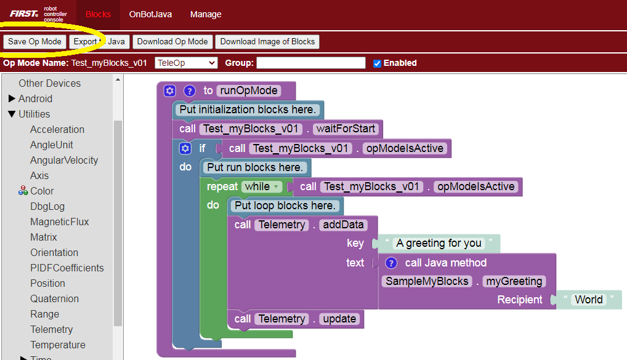
Task: Open the TeleOp op mode type dropdown
Action: [186, 62]
